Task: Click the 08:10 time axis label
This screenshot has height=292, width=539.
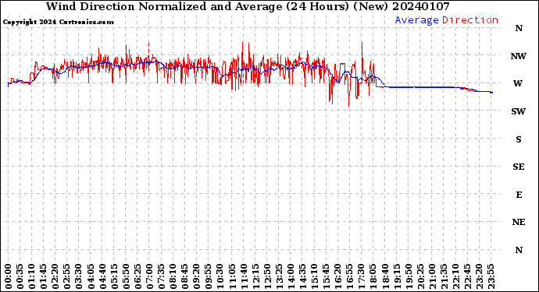Action: pos(173,276)
